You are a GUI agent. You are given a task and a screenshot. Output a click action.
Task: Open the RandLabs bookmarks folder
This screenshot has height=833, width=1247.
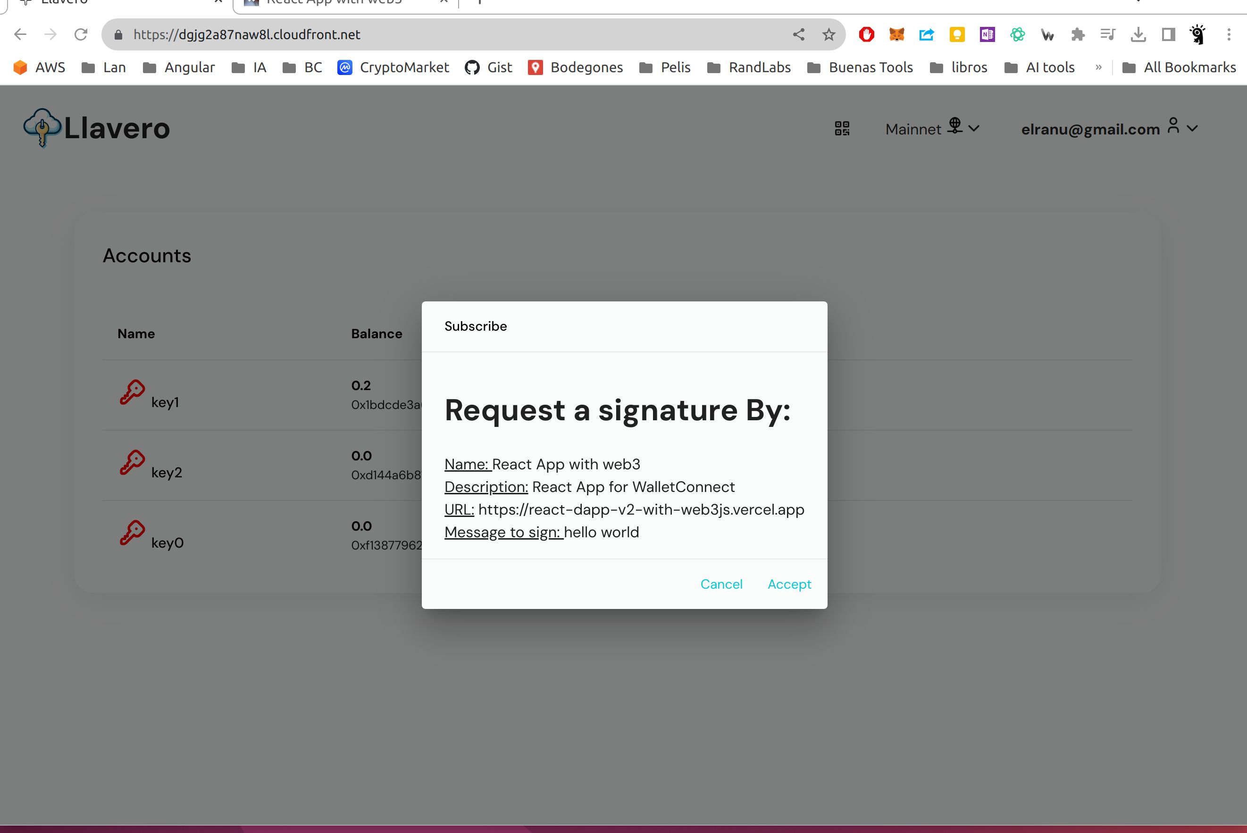pyautogui.click(x=749, y=67)
